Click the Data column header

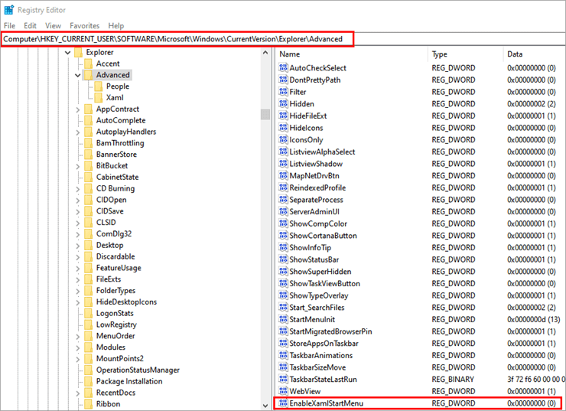click(x=534, y=54)
